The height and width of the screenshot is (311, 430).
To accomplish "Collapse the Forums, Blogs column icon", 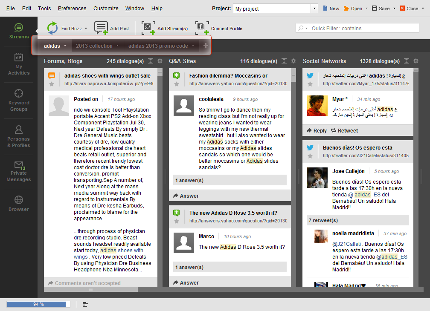I will (151, 61).
